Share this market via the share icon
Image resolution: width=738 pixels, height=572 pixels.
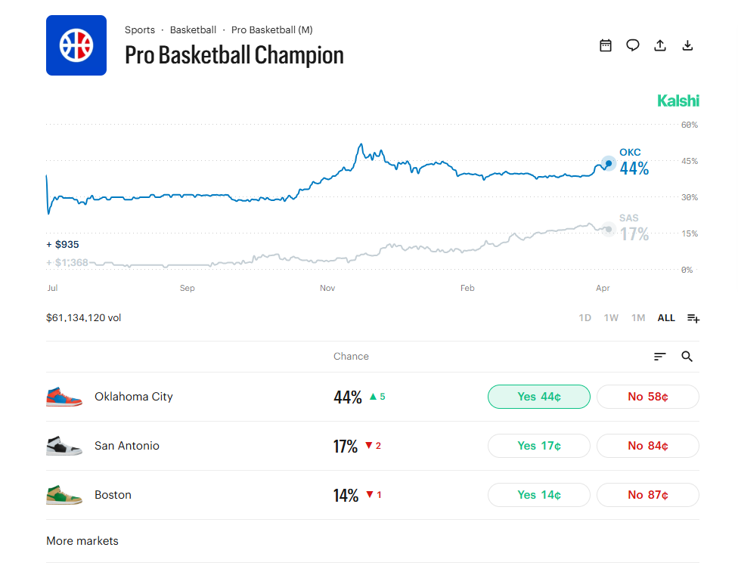659,45
